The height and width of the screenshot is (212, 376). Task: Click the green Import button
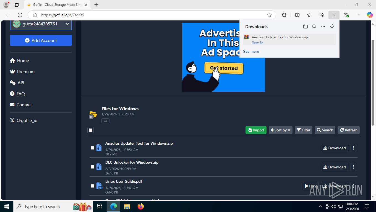pos(256,130)
